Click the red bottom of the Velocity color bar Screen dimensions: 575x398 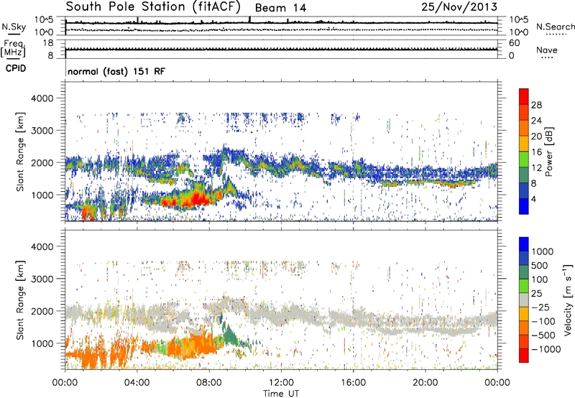click(x=524, y=356)
